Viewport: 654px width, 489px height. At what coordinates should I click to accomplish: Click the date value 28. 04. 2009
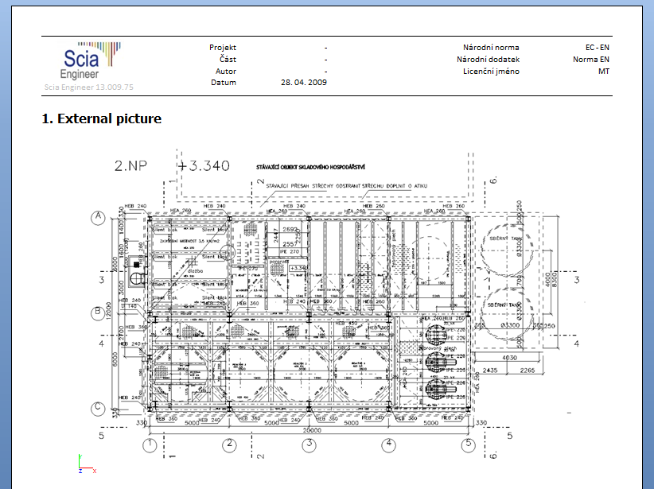click(x=304, y=83)
